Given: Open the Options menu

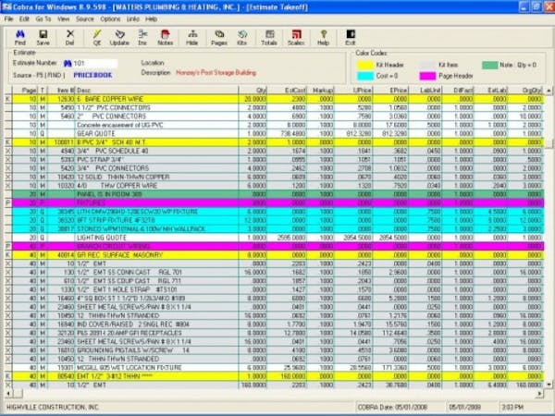Looking at the screenshot, I should click(x=110, y=19).
